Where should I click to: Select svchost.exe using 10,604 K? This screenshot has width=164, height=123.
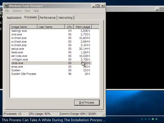point(51,38)
